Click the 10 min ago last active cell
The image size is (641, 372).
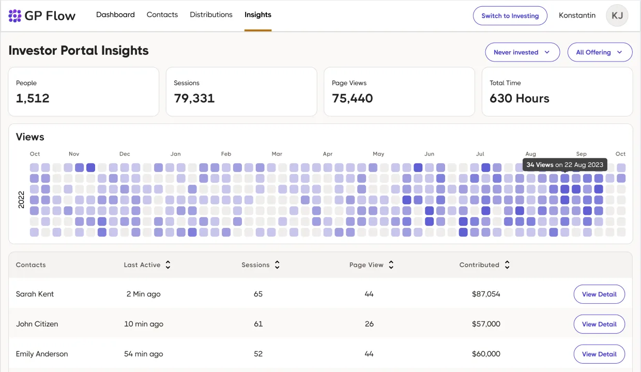144,324
